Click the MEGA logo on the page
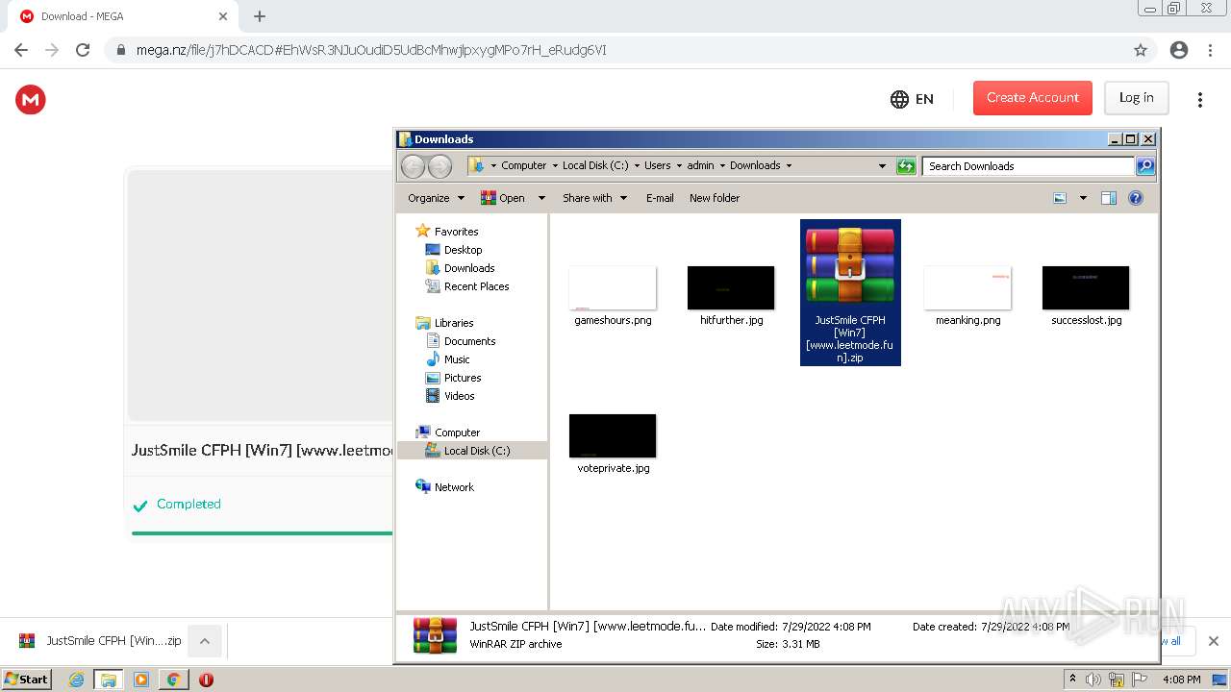The width and height of the screenshot is (1231, 692). (x=31, y=99)
